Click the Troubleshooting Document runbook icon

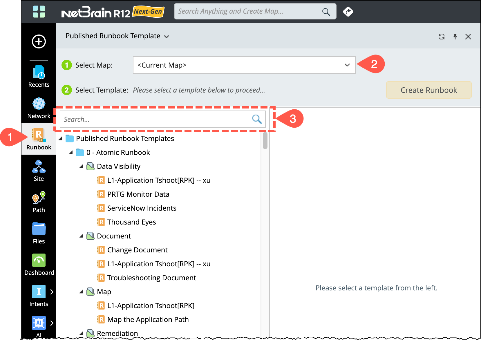101,278
